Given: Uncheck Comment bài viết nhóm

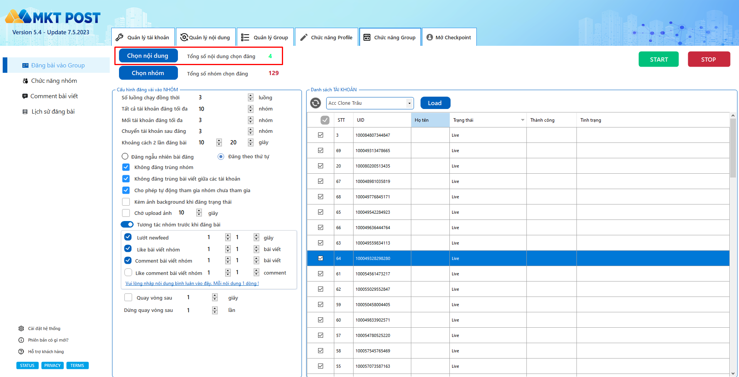Looking at the screenshot, I should (x=128, y=260).
